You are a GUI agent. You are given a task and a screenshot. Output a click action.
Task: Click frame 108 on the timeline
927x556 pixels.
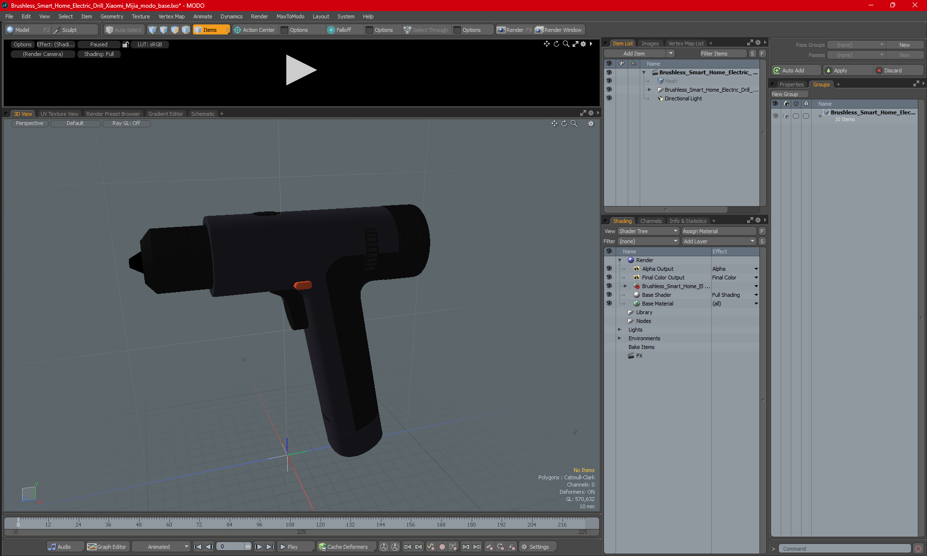(x=290, y=525)
